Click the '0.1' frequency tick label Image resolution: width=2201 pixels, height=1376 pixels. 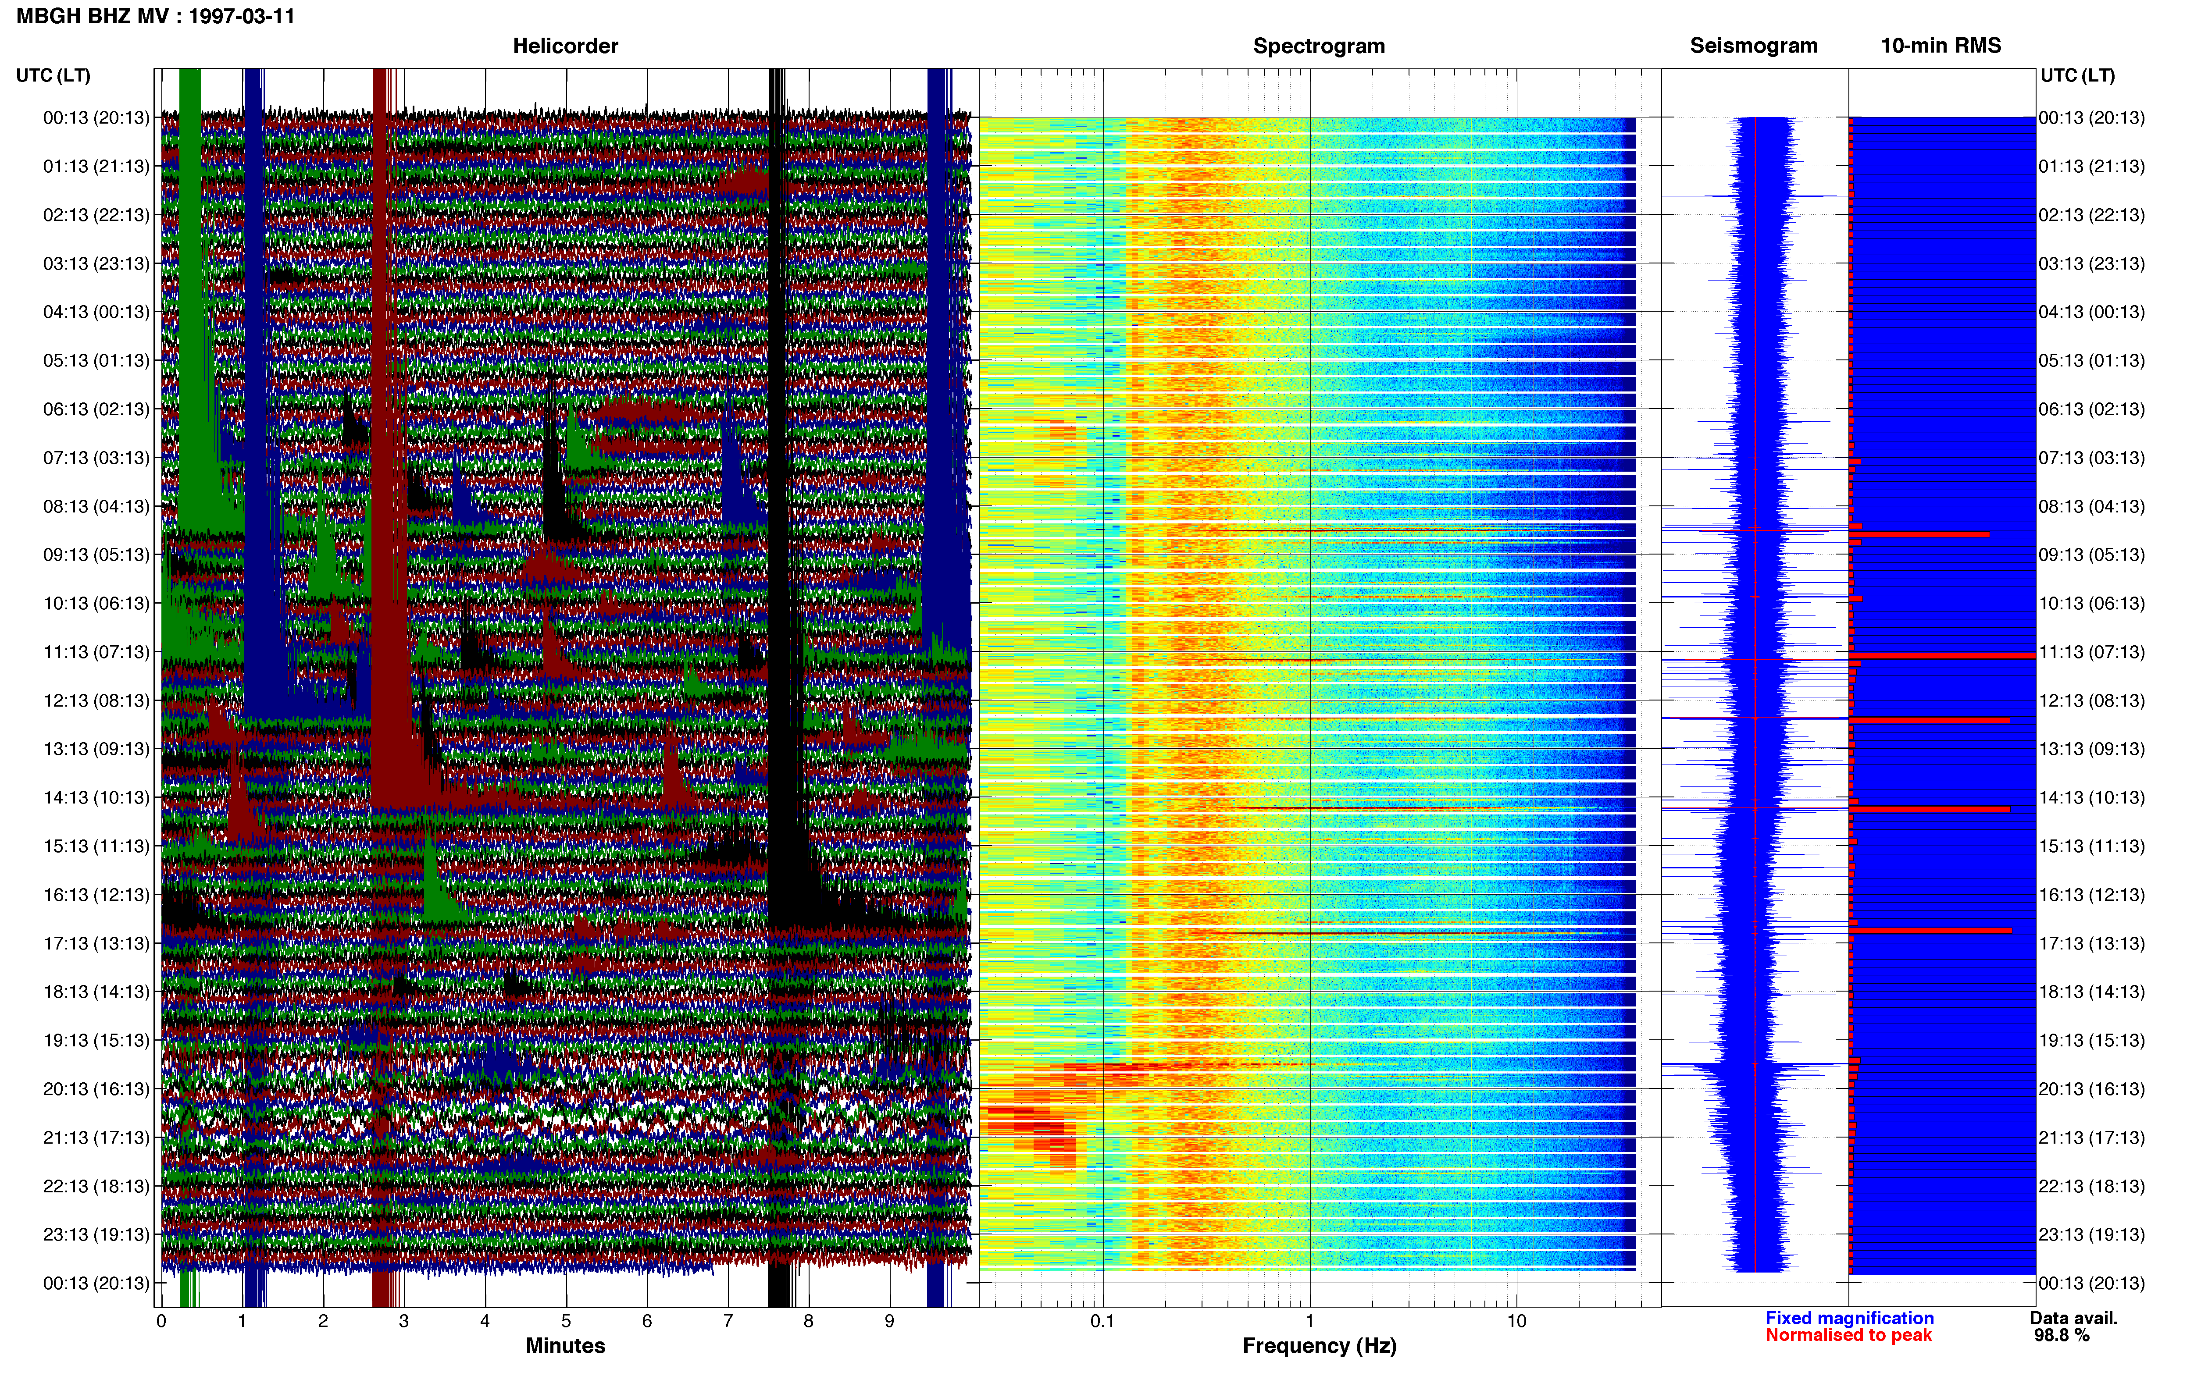(1102, 1320)
